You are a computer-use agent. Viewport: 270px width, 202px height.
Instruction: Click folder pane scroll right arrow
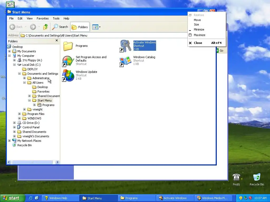[57, 162]
